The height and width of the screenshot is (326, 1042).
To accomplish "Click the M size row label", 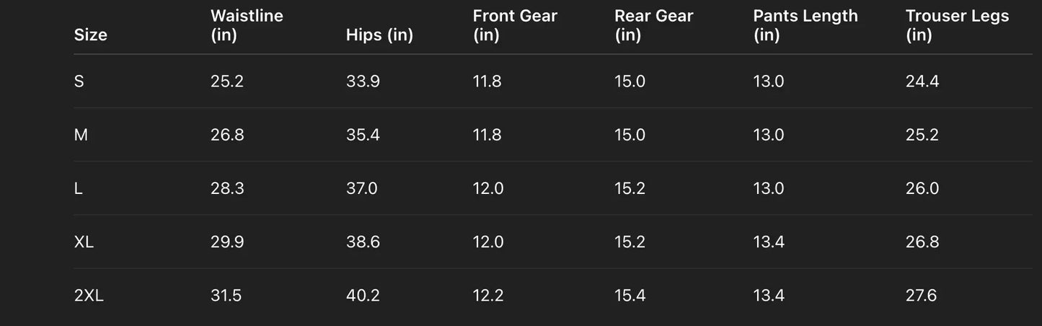I will (x=81, y=135).
